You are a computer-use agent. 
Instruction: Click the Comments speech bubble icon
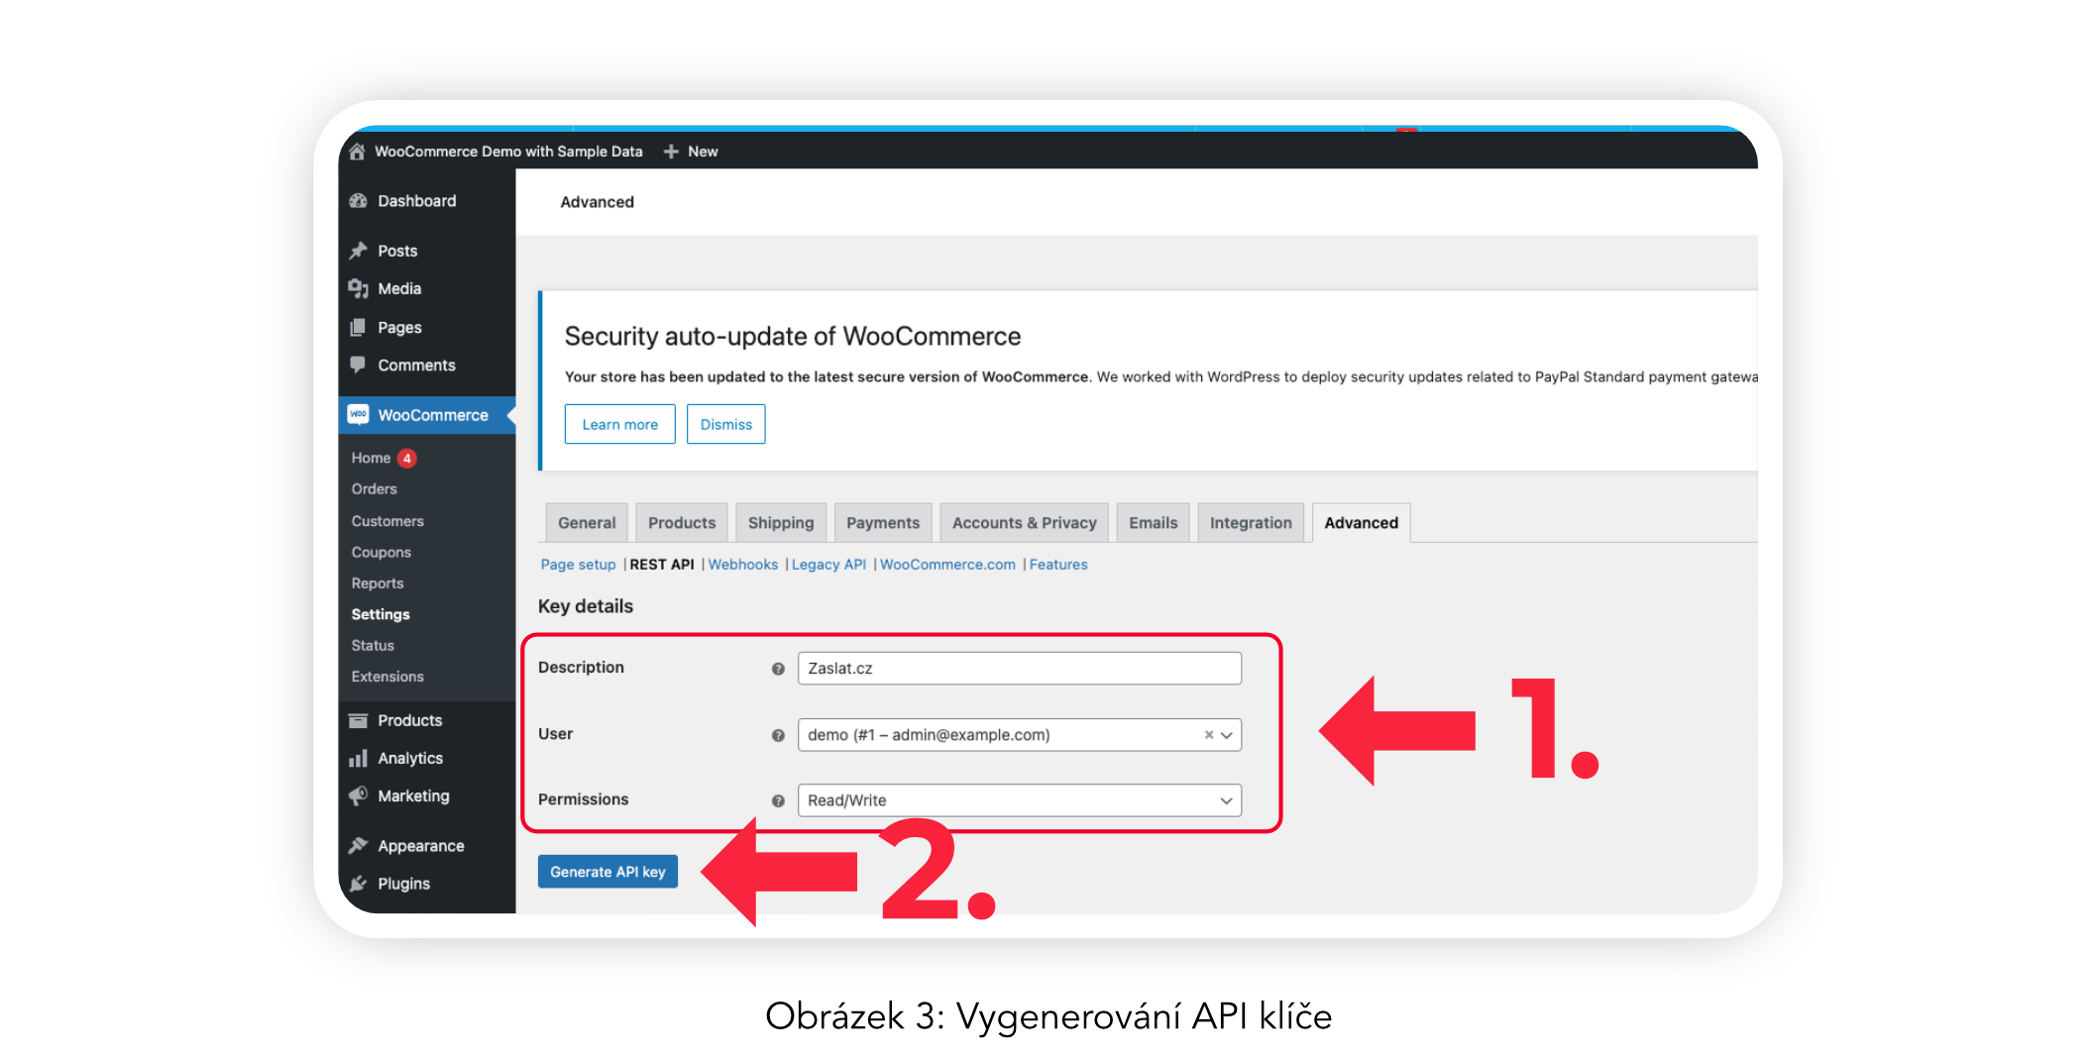pyautogui.click(x=359, y=365)
